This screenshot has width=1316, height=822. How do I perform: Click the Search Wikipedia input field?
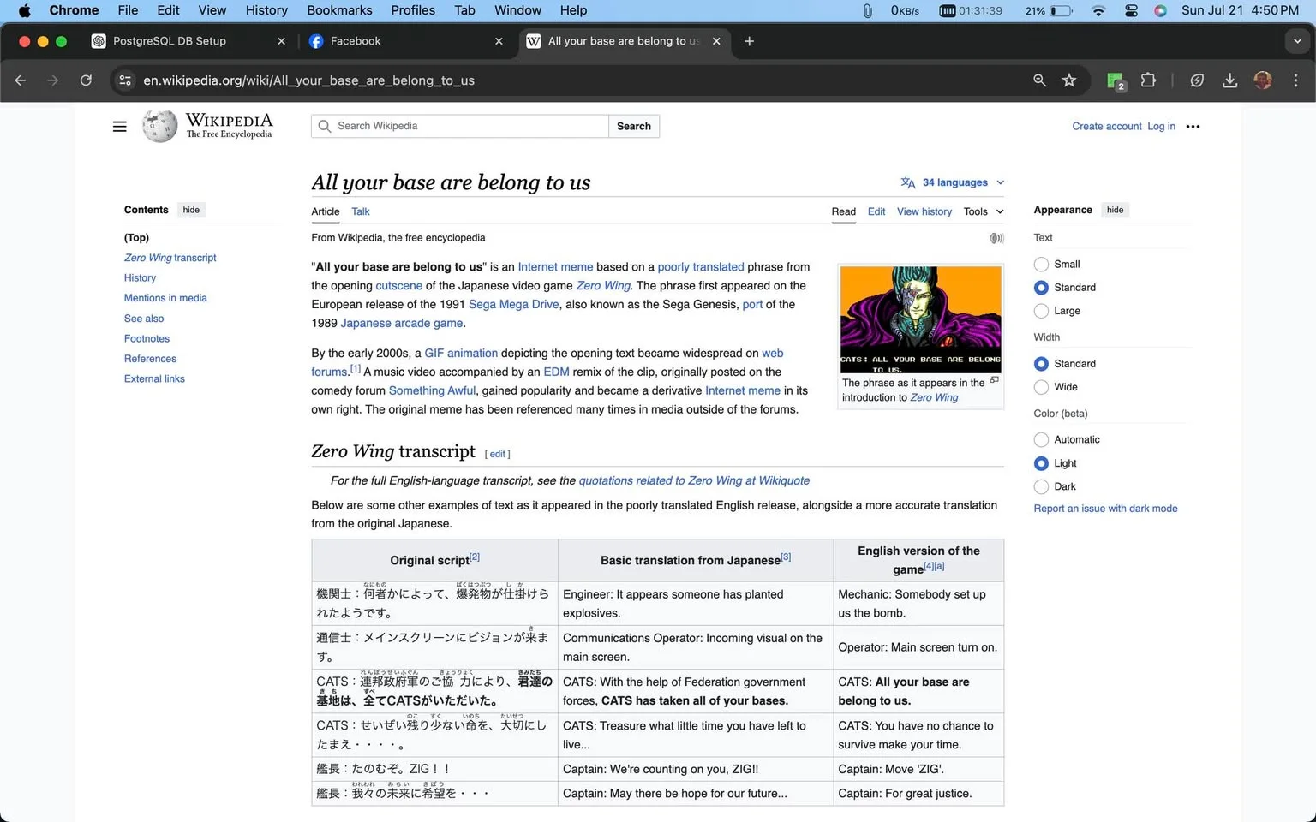pos(460,126)
